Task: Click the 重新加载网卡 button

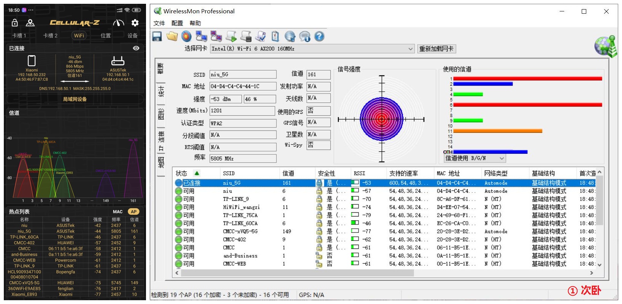Action: pos(436,49)
